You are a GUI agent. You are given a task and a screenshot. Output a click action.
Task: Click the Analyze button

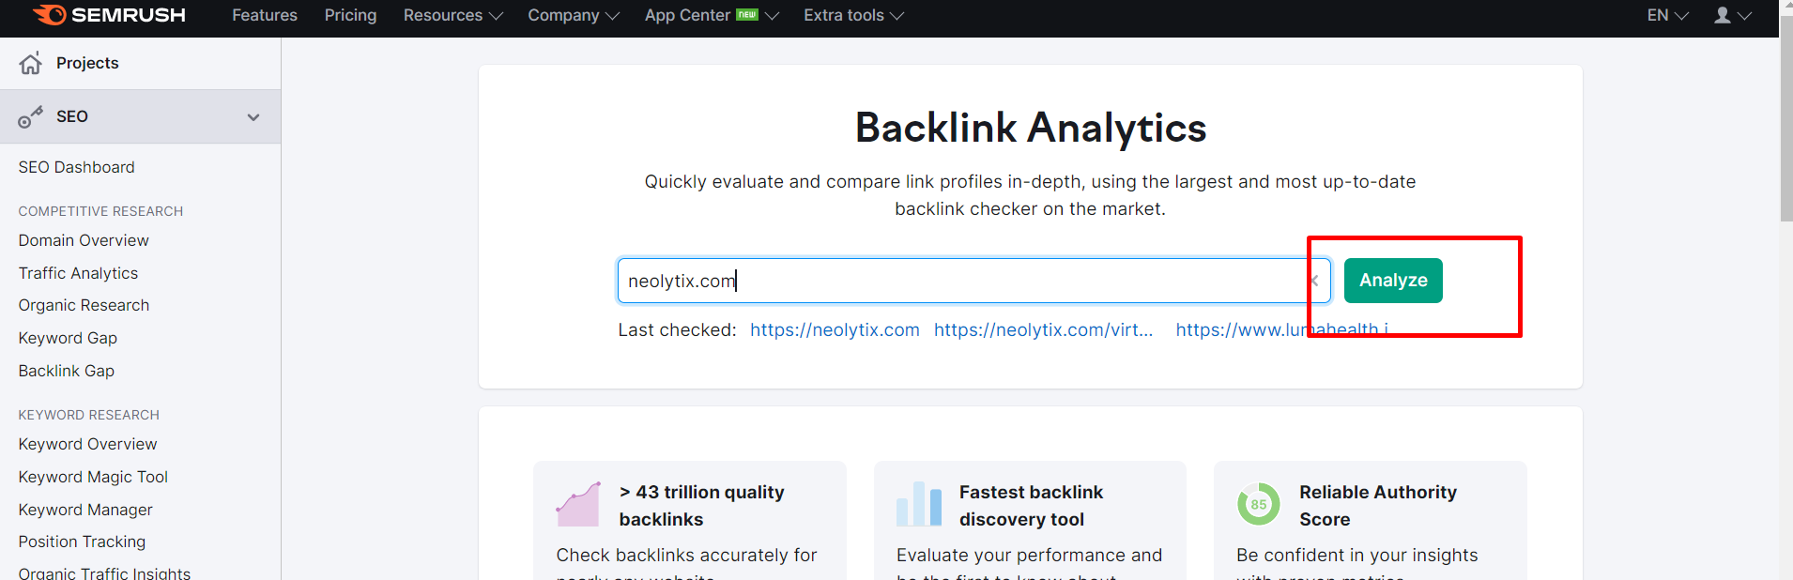[x=1393, y=281]
